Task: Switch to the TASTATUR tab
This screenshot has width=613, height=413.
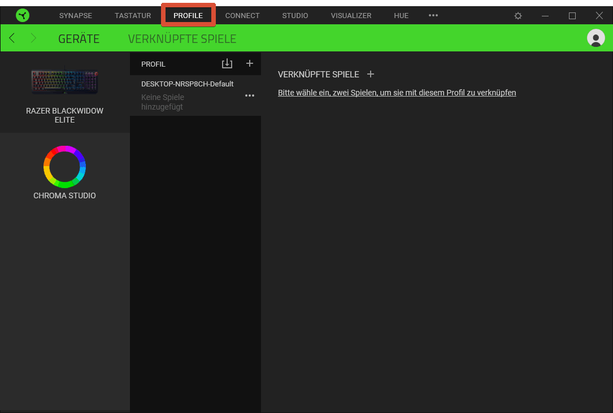Action: coord(133,16)
